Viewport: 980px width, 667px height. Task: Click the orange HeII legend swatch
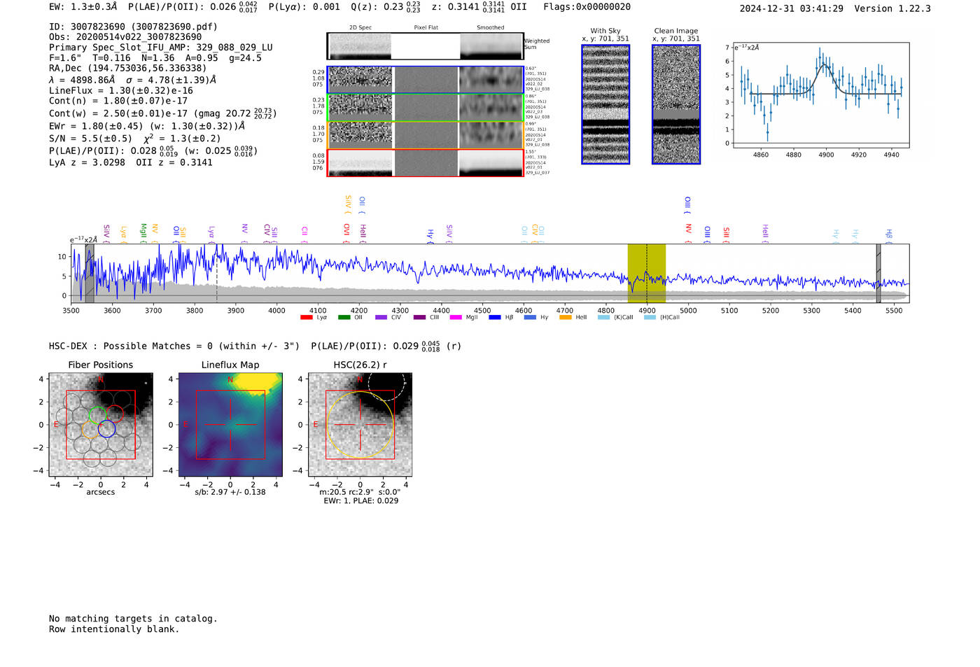point(566,318)
